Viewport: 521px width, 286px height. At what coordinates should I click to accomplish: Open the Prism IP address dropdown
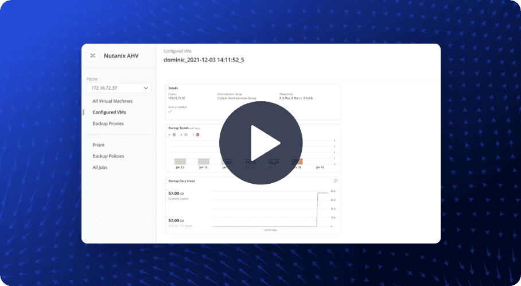[x=118, y=88]
